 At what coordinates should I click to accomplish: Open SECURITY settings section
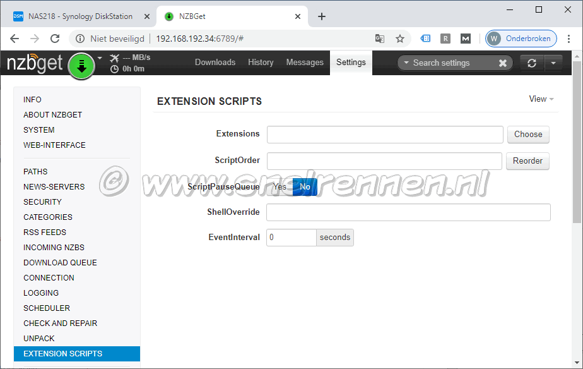click(x=42, y=202)
